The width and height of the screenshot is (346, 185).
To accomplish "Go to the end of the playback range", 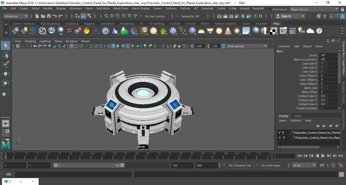I will [340, 156].
